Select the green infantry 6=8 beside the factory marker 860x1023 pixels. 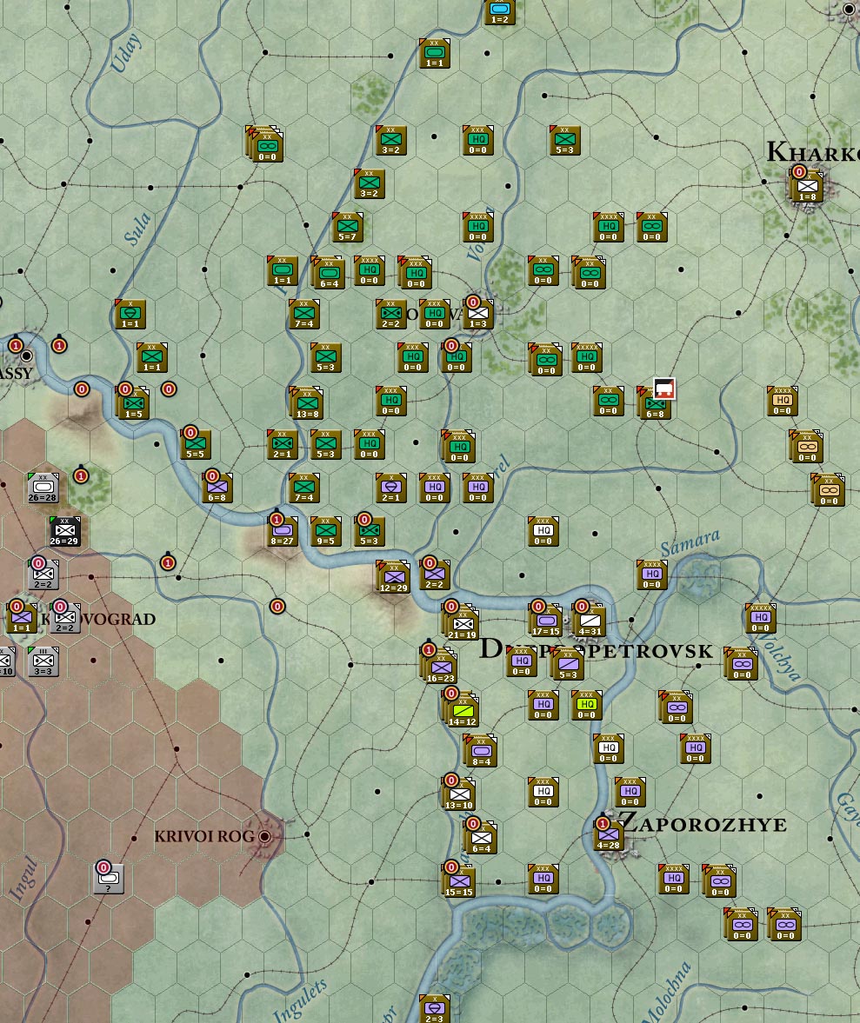655,403
